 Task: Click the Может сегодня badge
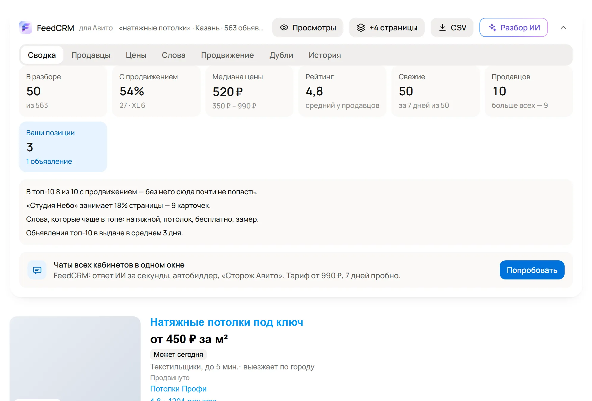pyautogui.click(x=178, y=355)
